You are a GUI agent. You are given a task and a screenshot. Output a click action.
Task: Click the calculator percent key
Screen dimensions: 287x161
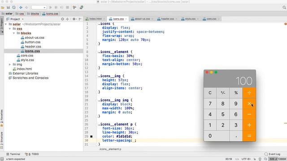click(236, 93)
